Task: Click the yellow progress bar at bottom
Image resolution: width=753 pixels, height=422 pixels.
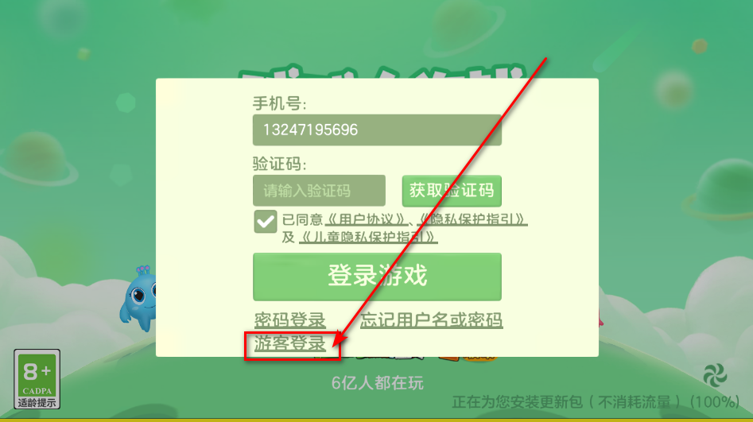Action: coord(377,420)
